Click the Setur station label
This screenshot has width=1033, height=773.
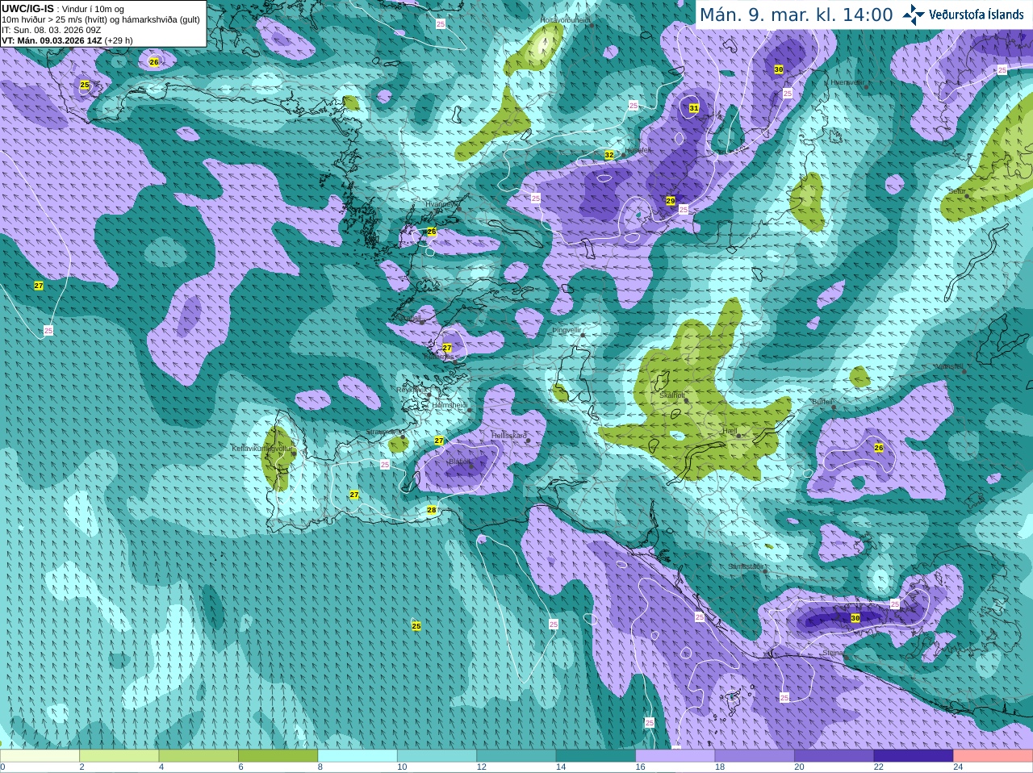click(957, 191)
